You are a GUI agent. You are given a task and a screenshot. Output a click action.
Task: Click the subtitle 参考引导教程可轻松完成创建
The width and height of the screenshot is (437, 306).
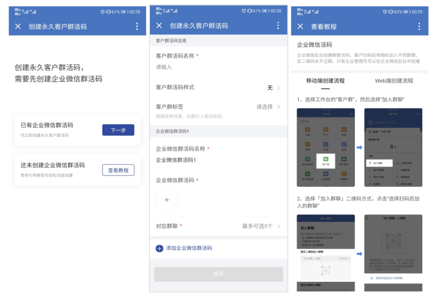46,175
